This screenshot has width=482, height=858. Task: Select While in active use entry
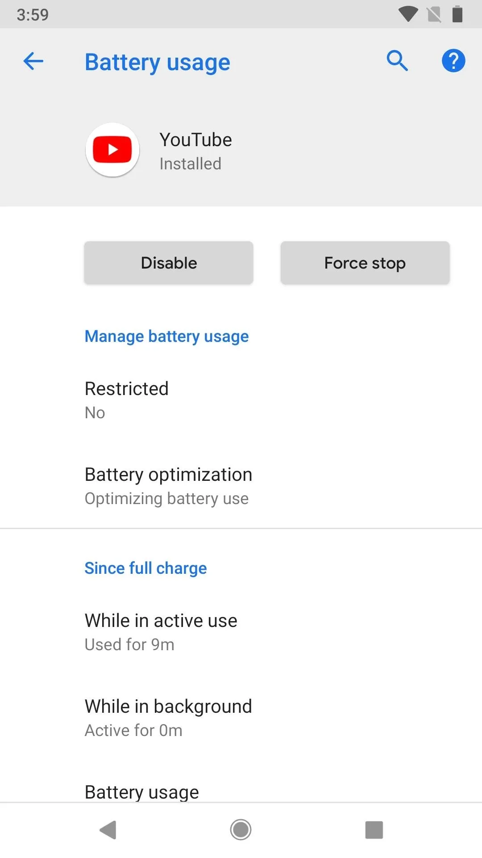pos(241,632)
